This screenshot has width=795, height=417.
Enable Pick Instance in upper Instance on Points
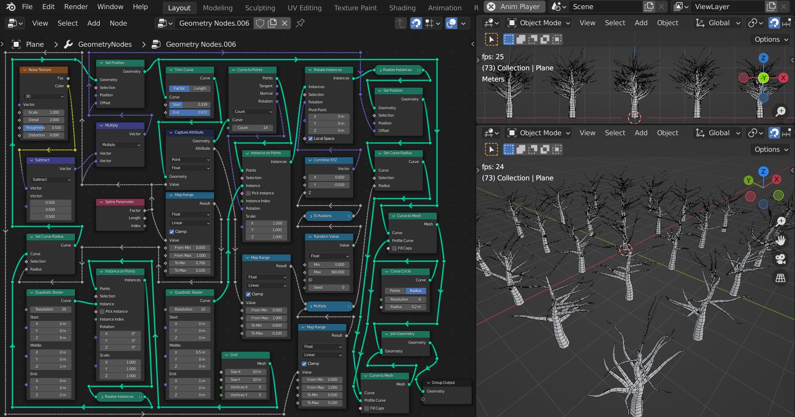click(248, 193)
